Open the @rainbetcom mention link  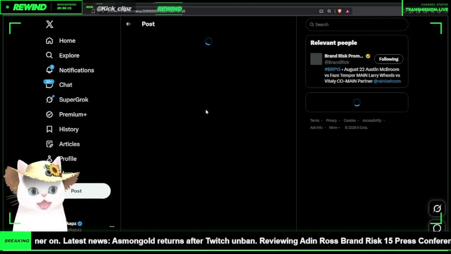387,81
